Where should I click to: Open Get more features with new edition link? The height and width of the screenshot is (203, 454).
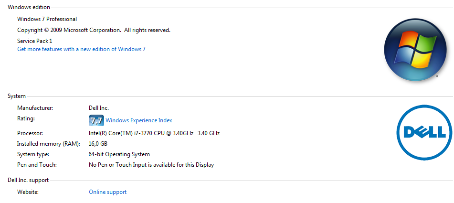pyautogui.click(x=81, y=49)
